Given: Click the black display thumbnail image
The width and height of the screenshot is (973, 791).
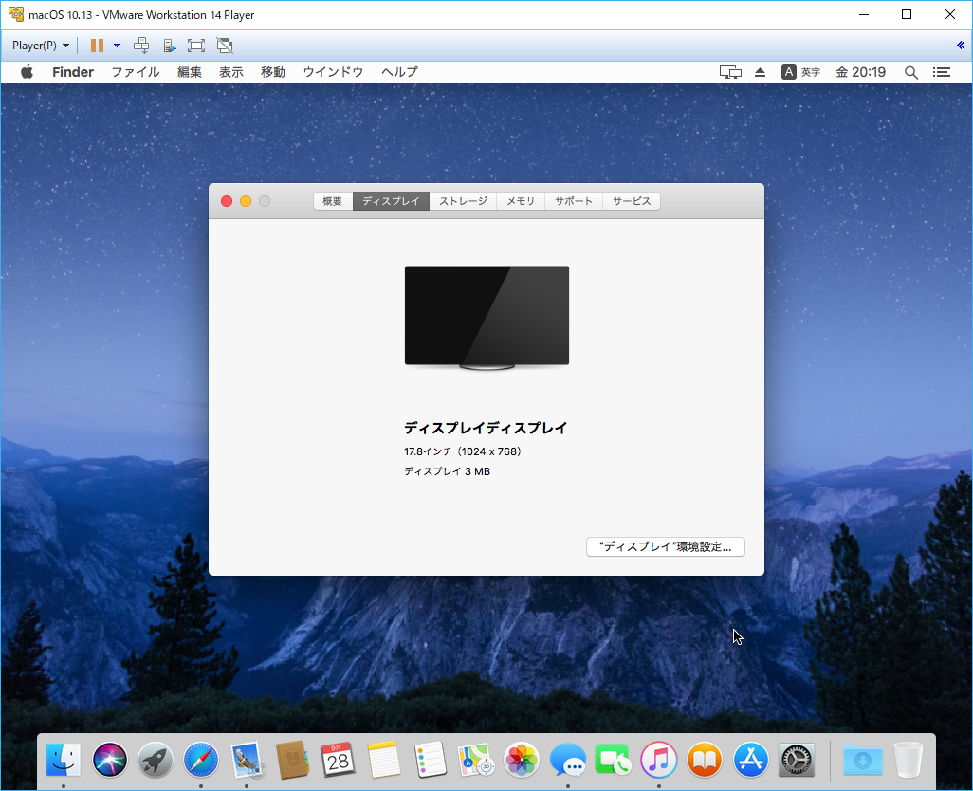Looking at the screenshot, I should (486, 316).
